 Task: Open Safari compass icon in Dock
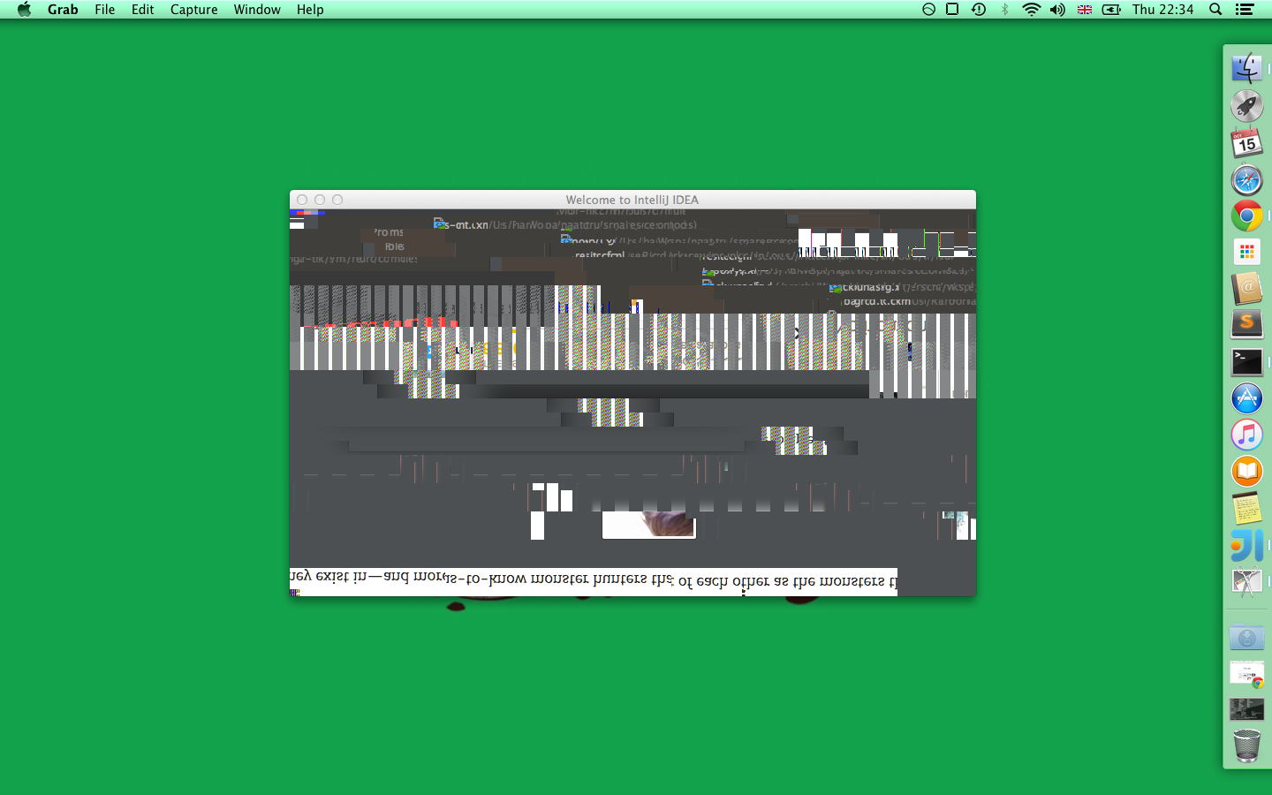[x=1246, y=179]
